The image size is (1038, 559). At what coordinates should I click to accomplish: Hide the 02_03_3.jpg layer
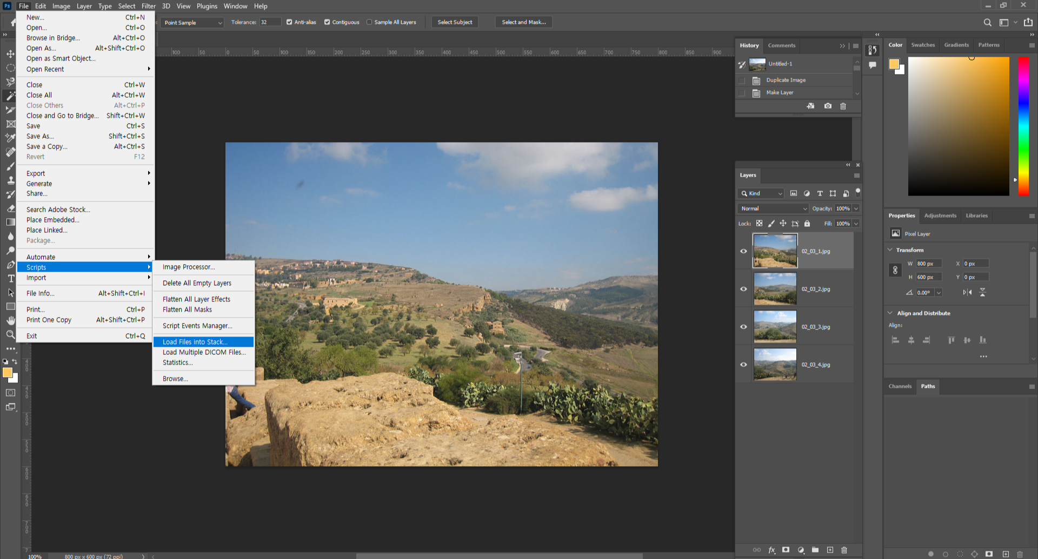coord(743,327)
